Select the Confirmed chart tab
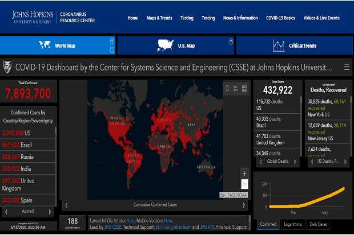 coord(268,224)
